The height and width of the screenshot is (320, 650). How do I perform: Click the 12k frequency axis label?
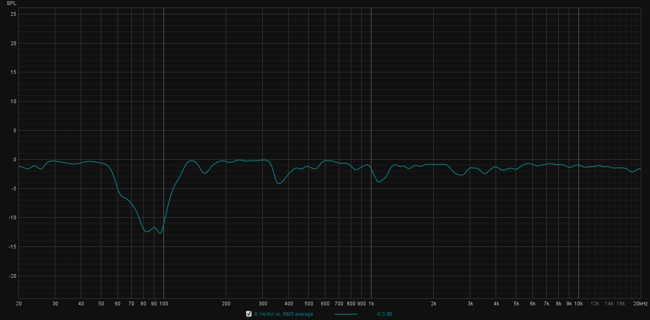point(595,304)
